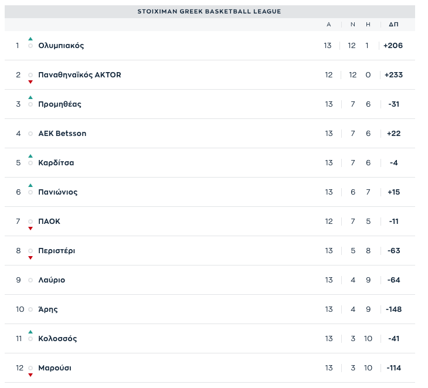Click the Η losses column header
This screenshot has width=428, height=388.
pyautogui.click(x=368, y=25)
